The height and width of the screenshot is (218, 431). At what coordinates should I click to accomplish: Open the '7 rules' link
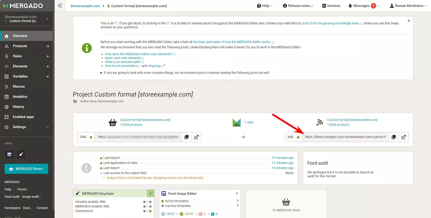coord(249,122)
